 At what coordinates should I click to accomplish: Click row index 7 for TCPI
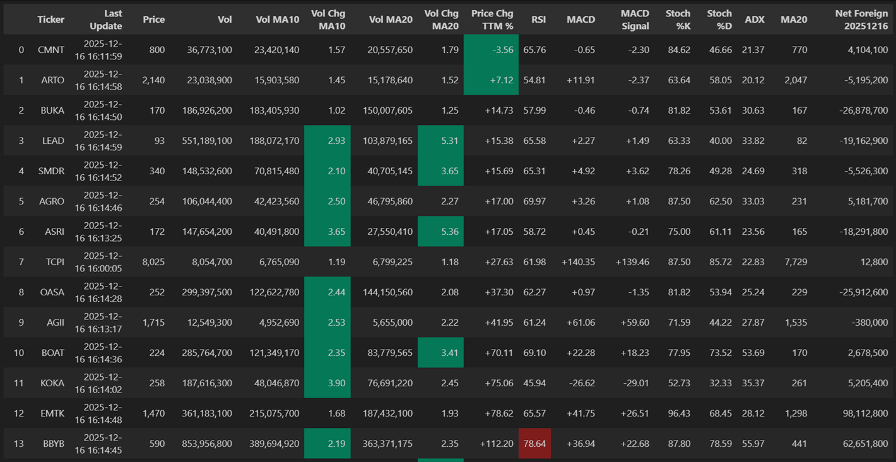click(x=21, y=262)
